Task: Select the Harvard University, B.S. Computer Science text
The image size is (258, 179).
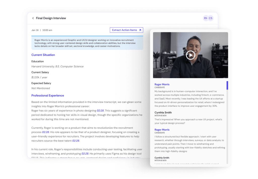Action: coord(57,66)
